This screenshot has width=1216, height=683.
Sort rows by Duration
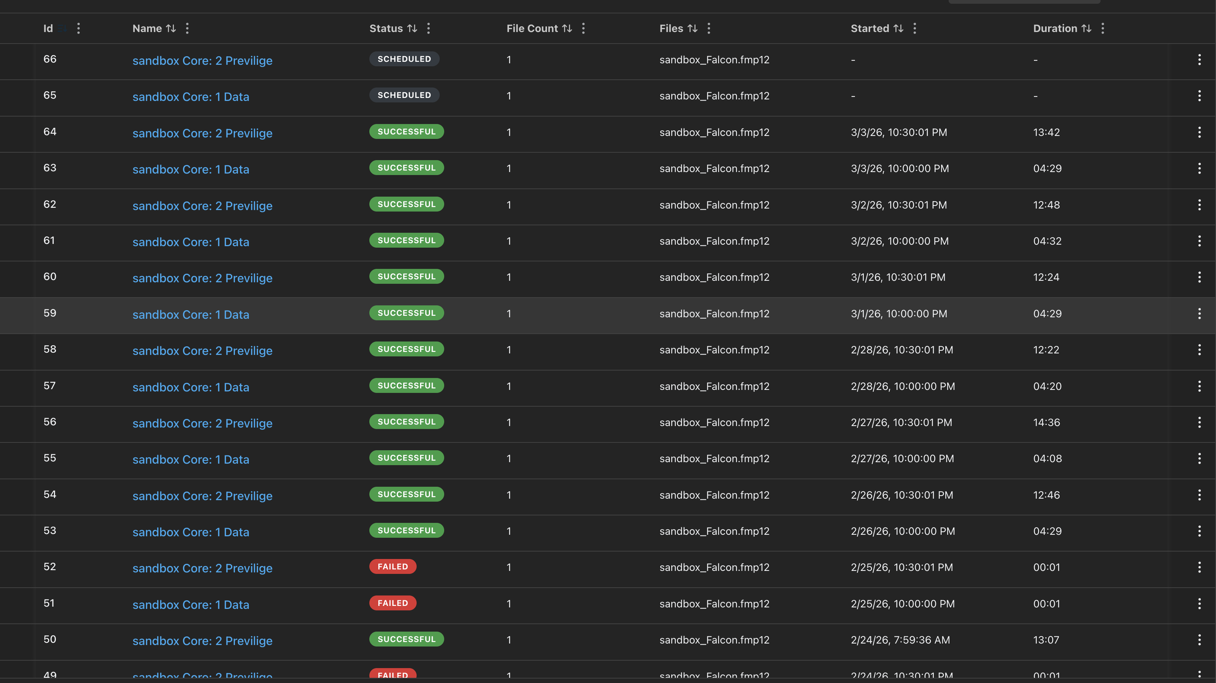(1086, 28)
